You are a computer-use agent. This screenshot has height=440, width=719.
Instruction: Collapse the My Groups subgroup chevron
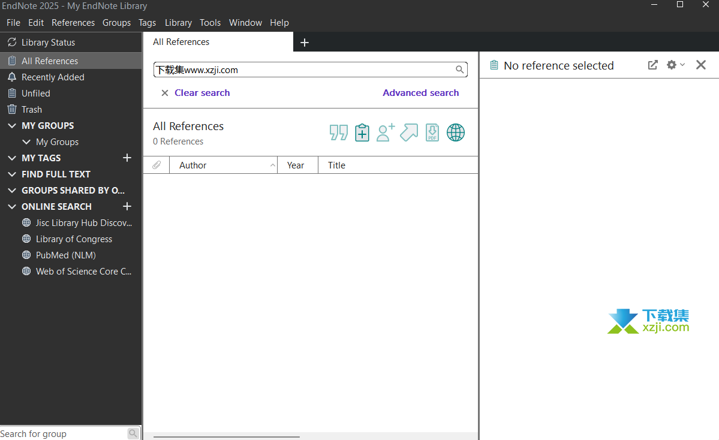pos(26,142)
